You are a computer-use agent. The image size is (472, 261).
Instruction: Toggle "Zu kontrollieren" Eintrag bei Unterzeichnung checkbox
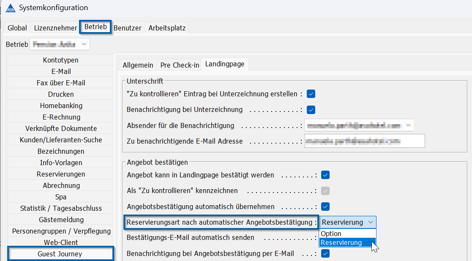[x=311, y=94]
